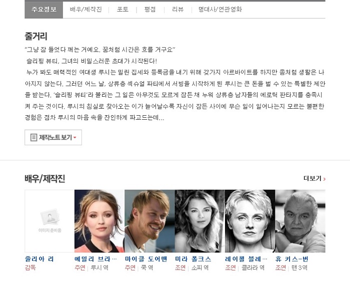Click the 미라 폴크스 name link
The height and width of the screenshot is (281, 350).
193,259
